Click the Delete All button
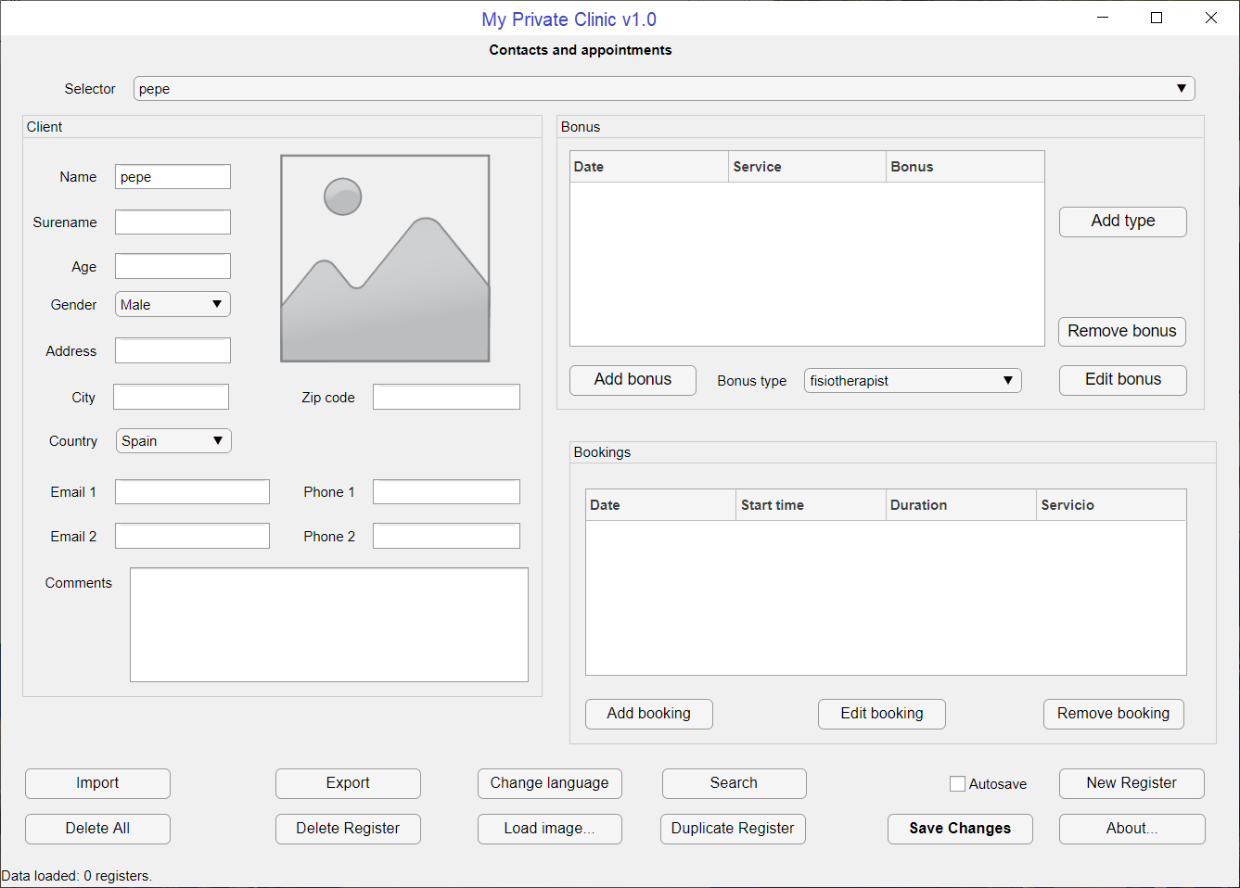Screen dimensions: 1240x888 click(x=97, y=829)
